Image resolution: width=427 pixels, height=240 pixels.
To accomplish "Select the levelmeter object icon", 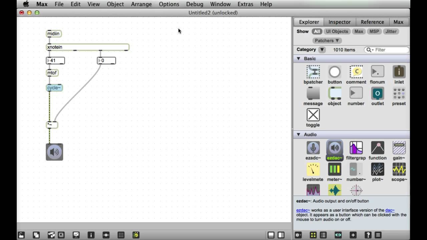I will [x=313, y=169].
